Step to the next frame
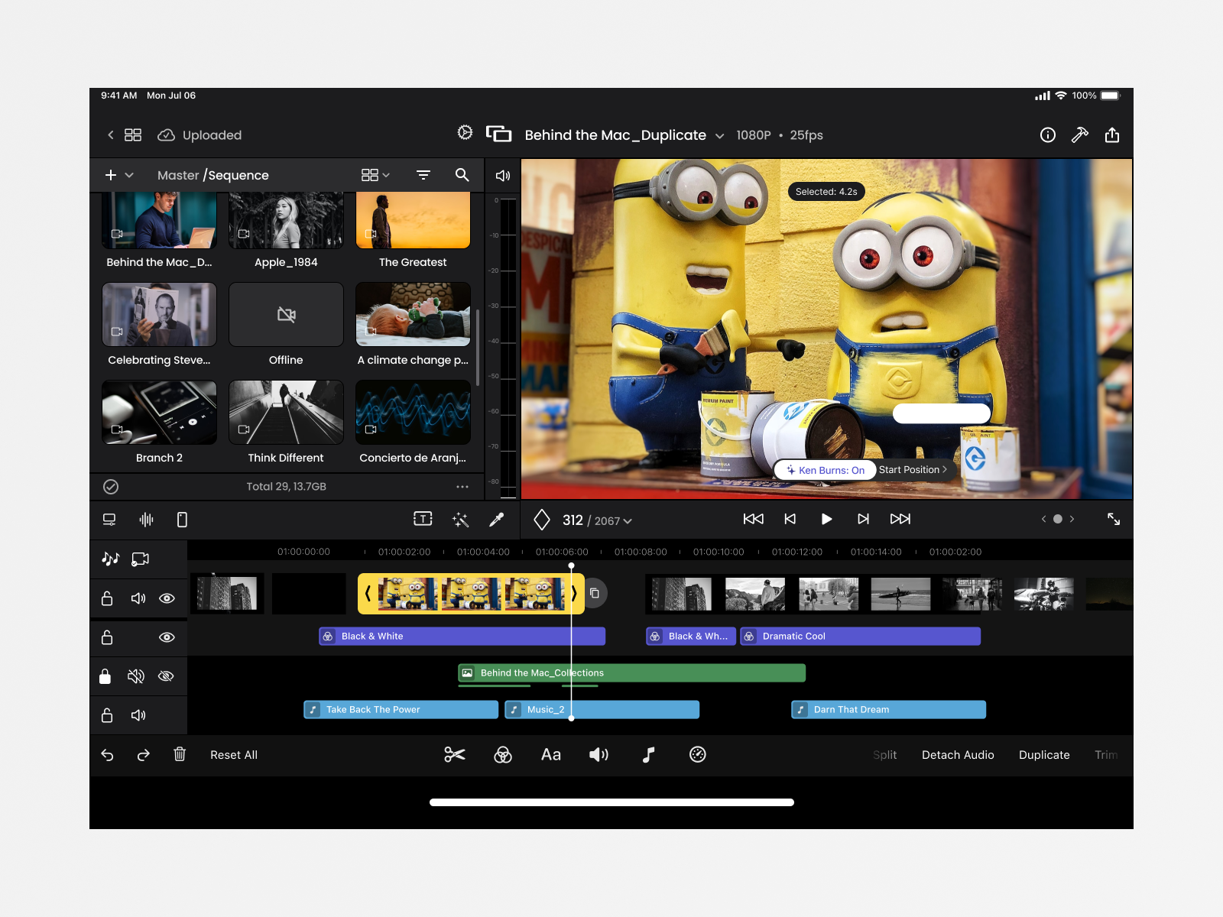 [863, 519]
